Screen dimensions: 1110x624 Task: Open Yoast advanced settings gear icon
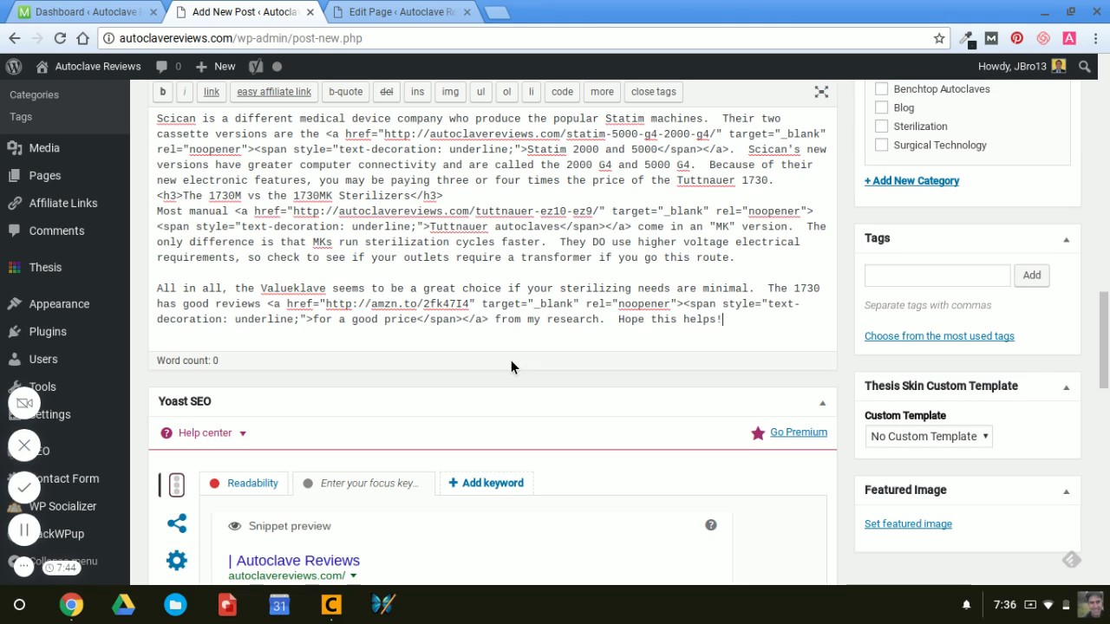point(177,561)
